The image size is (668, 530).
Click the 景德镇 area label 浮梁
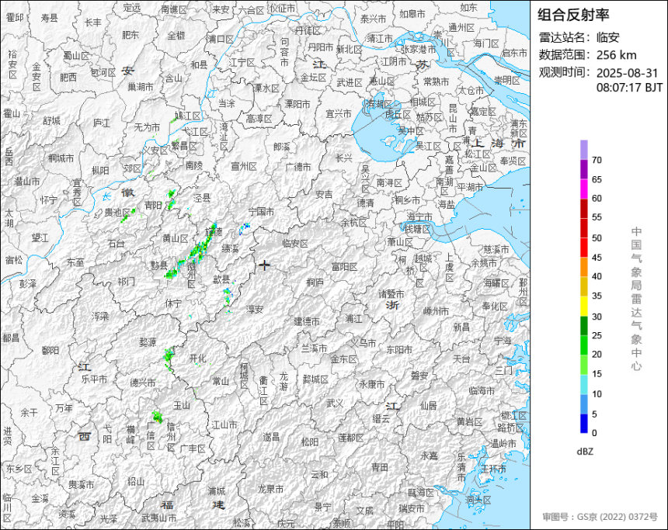click(x=100, y=317)
